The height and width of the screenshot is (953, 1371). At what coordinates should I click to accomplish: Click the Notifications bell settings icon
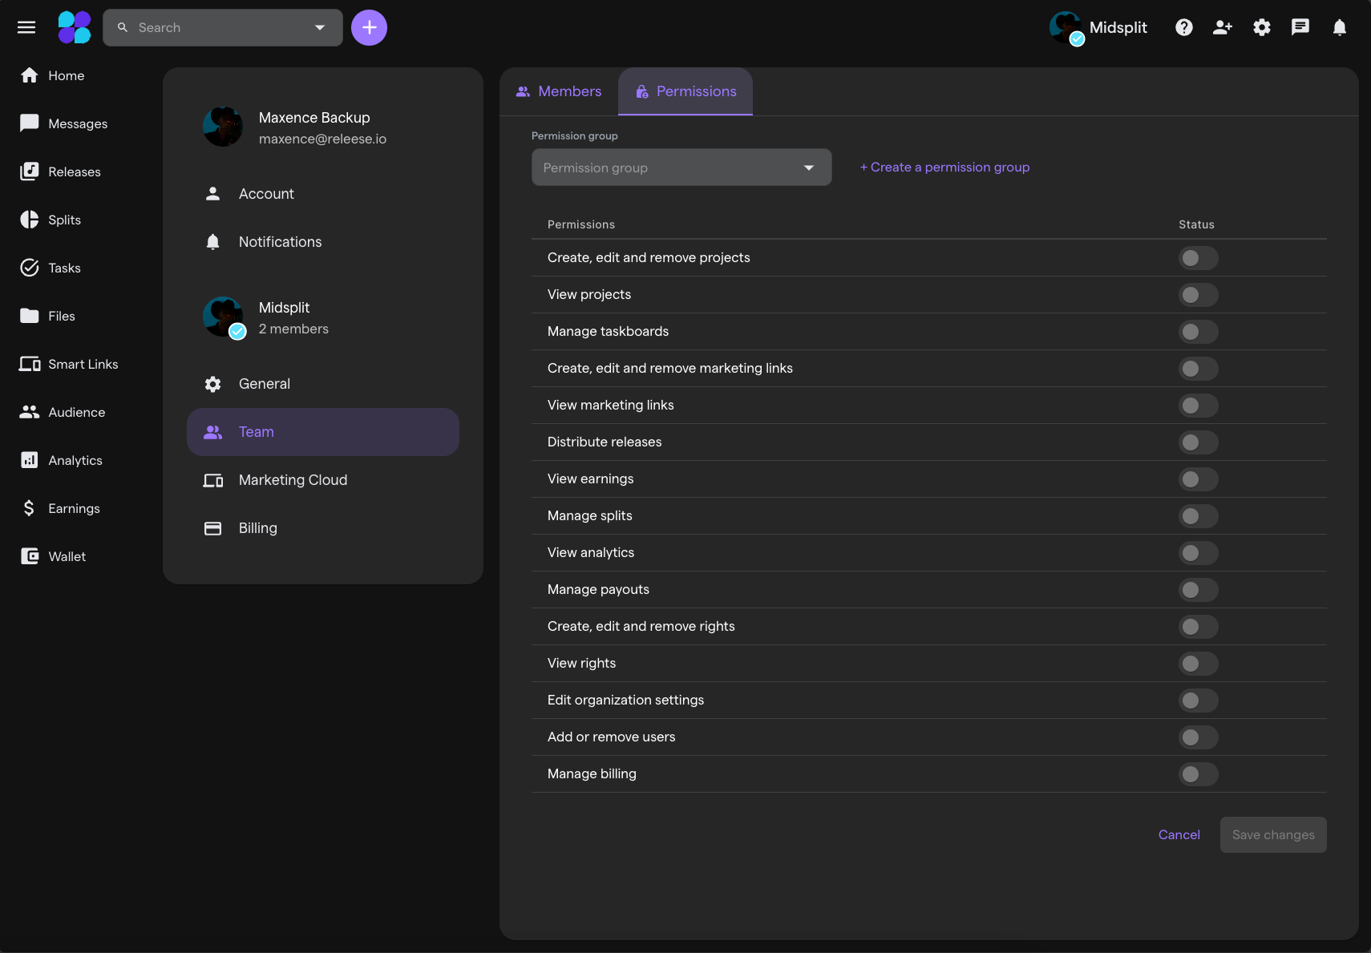[x=212, y=242]
